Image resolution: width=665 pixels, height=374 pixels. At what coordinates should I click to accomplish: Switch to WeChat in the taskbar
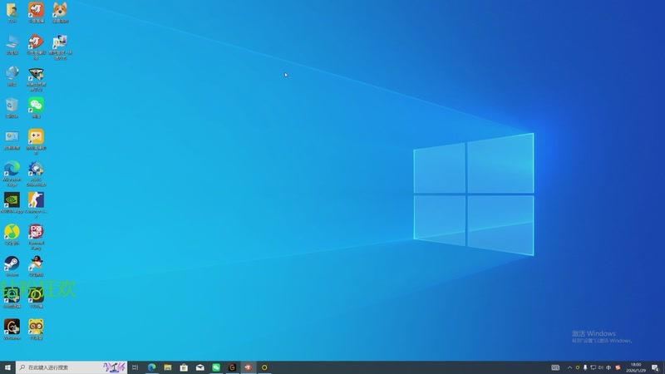tap(216, 367)
